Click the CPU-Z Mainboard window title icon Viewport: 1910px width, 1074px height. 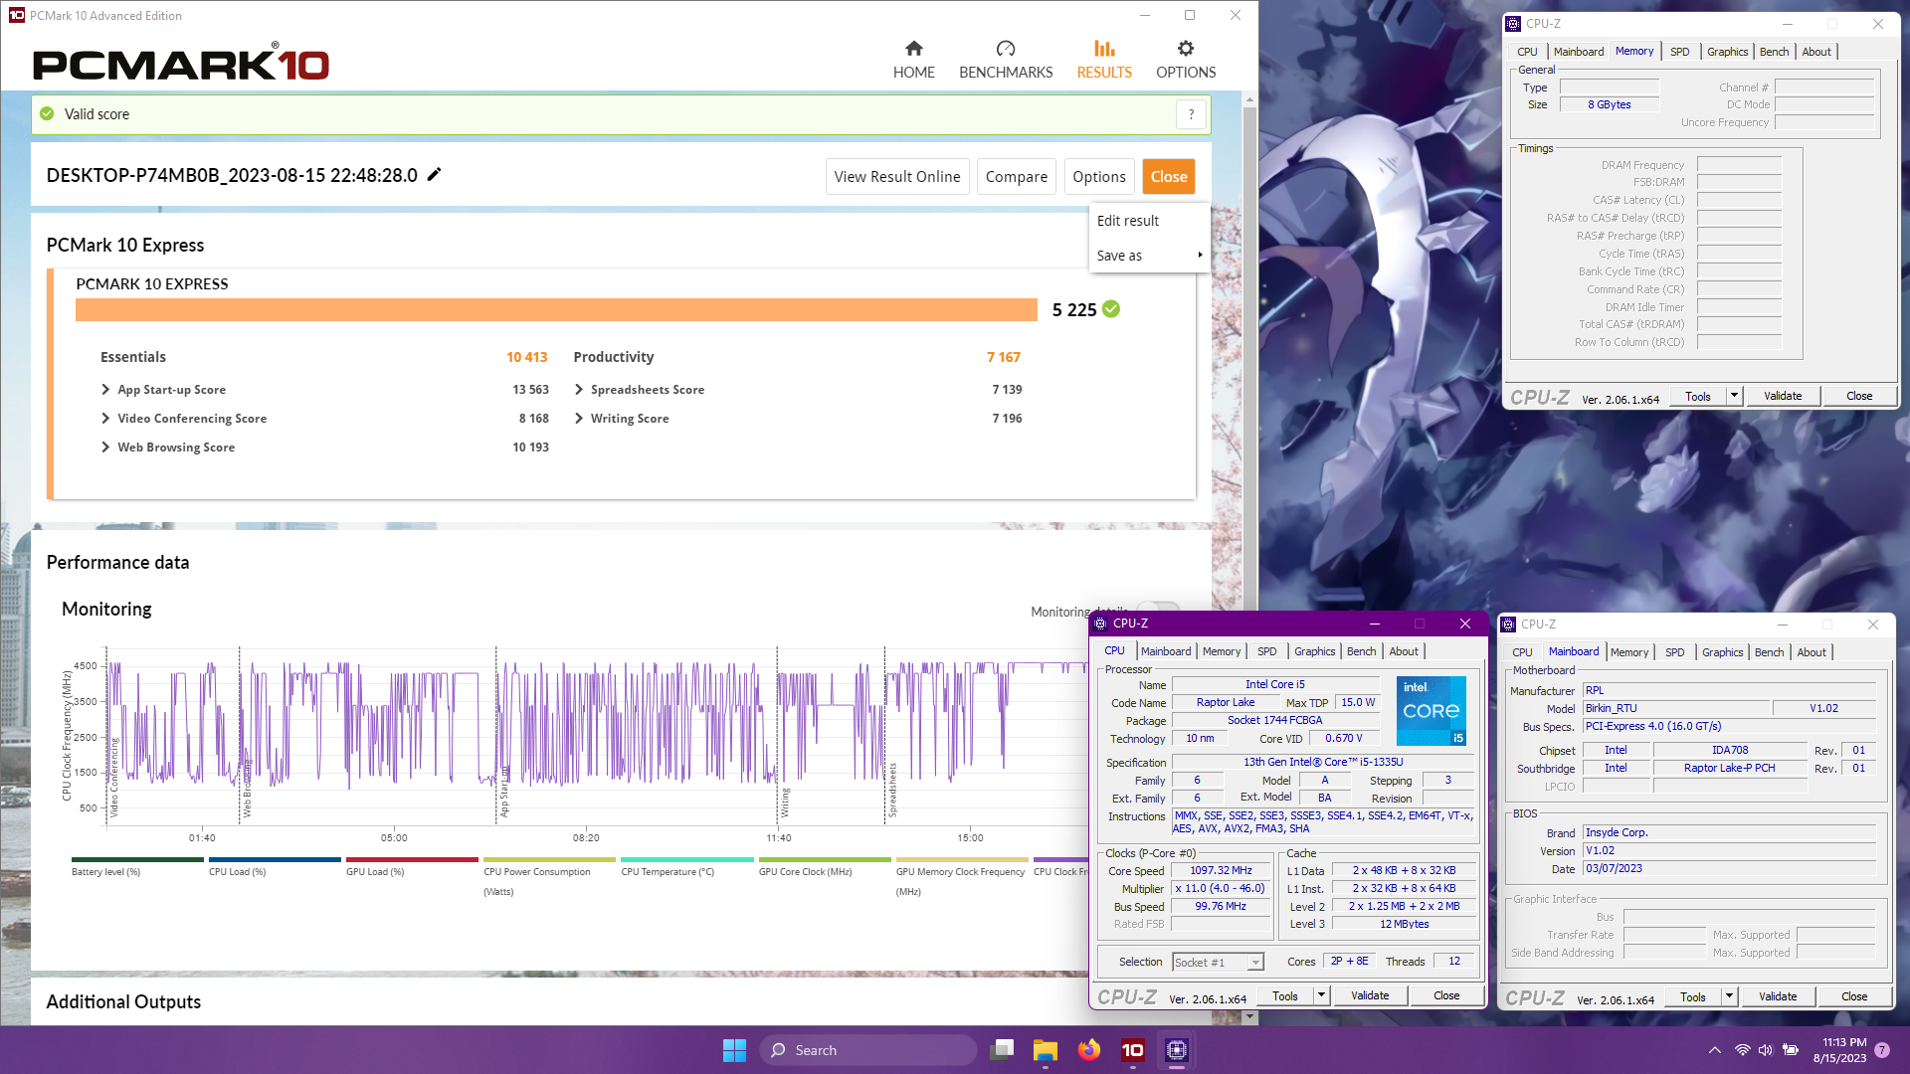tap(1508, 624)
